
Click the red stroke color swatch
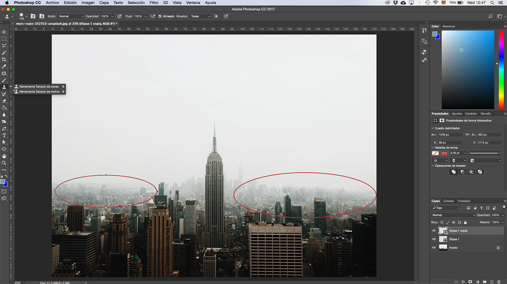pyautogui.click(x=444, y=153)
